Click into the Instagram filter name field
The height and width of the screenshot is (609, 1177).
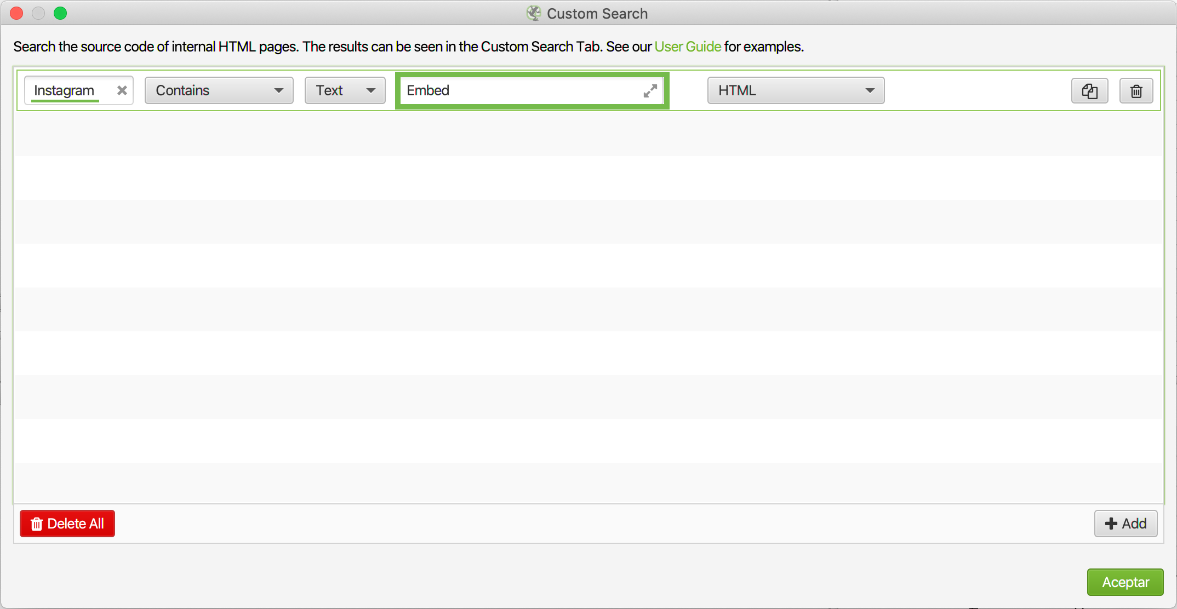pyautogui.click(x=71, y=90)
